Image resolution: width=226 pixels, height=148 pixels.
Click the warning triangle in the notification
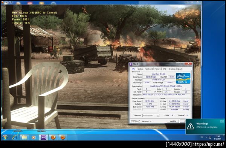click(x=190, y=126)
